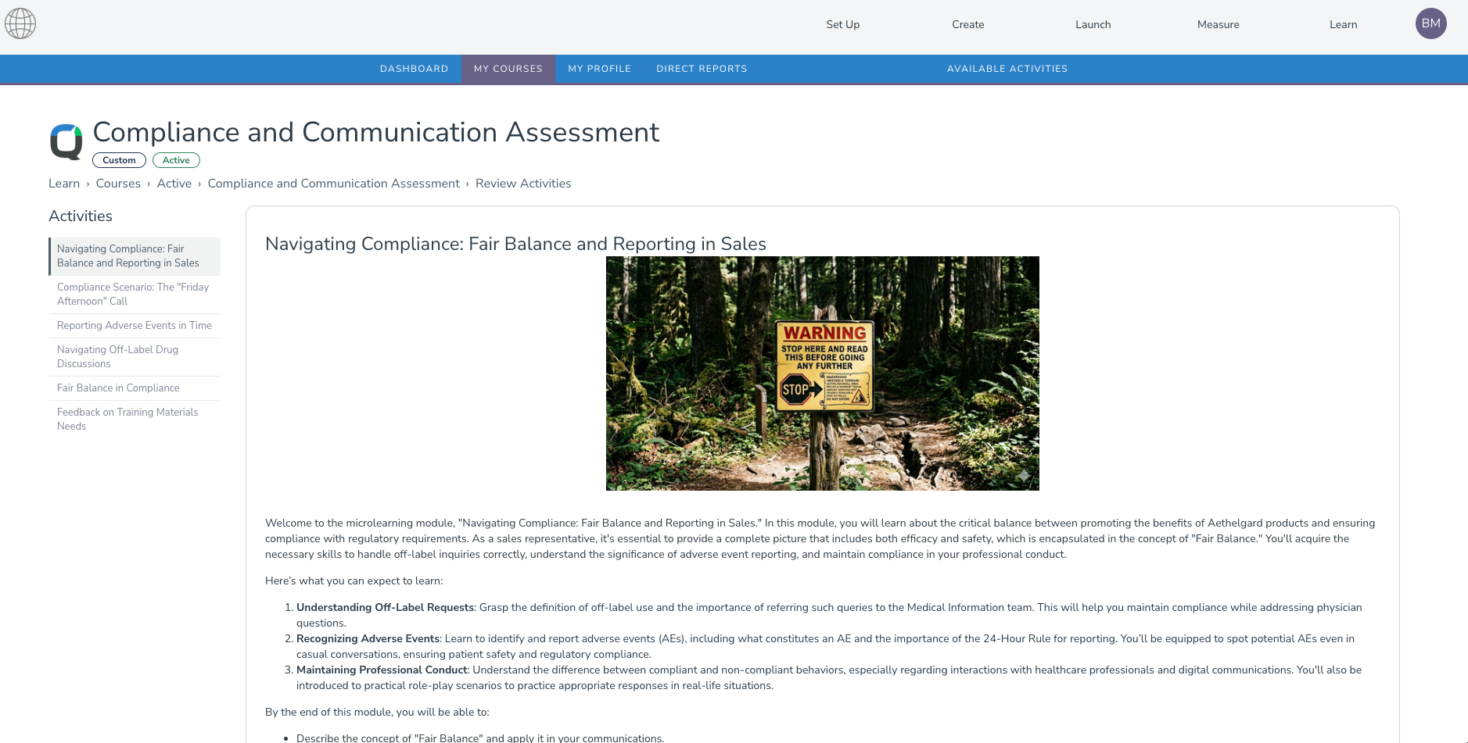1468x743 pixels.
Task: Open the BM user avatar menu
Action: 1430,23
